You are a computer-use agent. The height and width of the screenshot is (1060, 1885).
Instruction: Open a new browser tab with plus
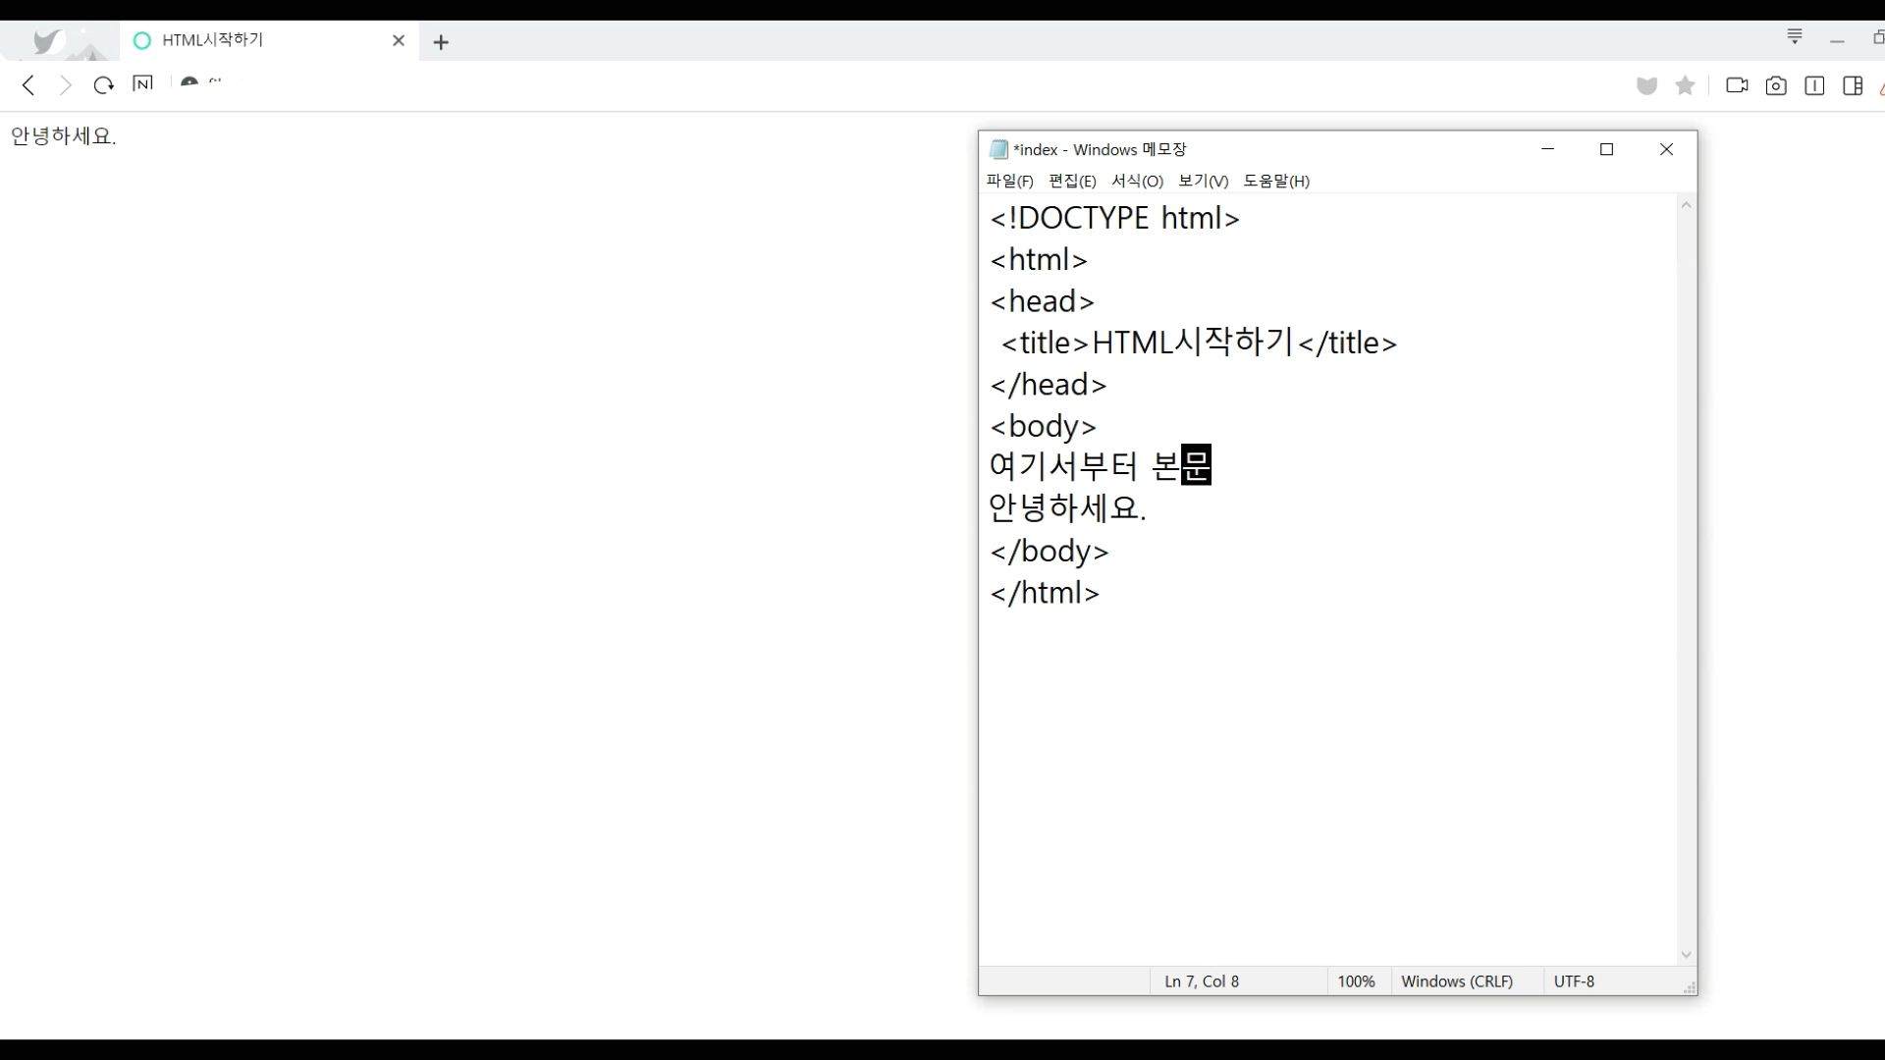441,42
